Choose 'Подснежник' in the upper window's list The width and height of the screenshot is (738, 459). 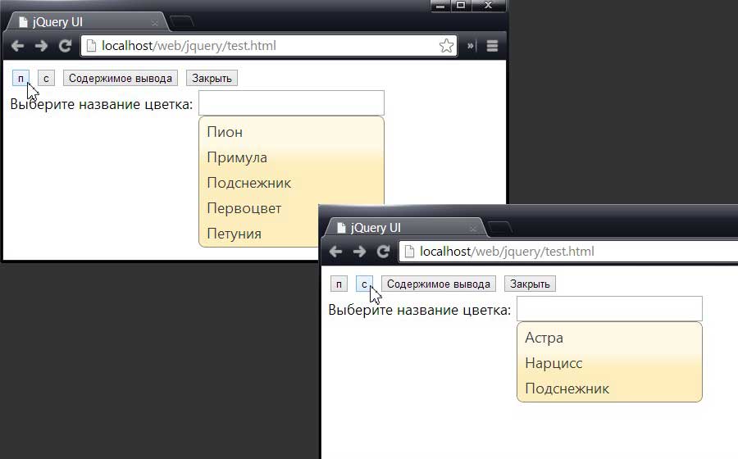click(291, 183)
